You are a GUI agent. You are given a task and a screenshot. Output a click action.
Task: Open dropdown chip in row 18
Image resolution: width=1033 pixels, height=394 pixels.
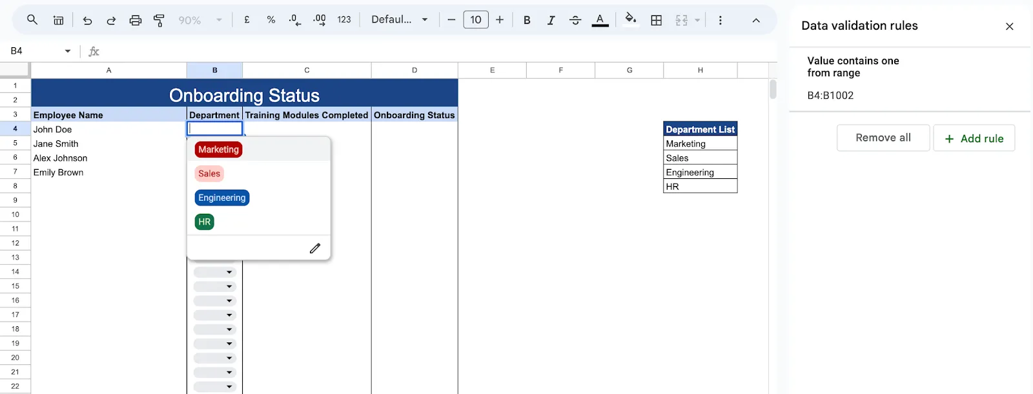tap(215, 329)
